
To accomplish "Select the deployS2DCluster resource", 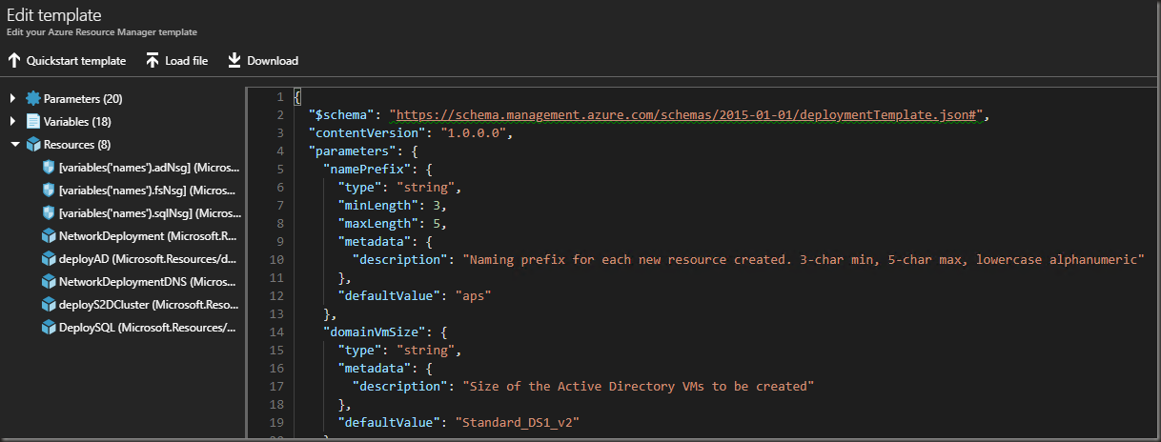I will [149, 304].
